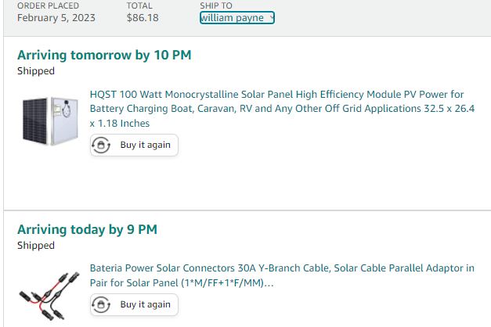
Task: Expand the ship-to chevron beside william payne
Action: point(272,18)
